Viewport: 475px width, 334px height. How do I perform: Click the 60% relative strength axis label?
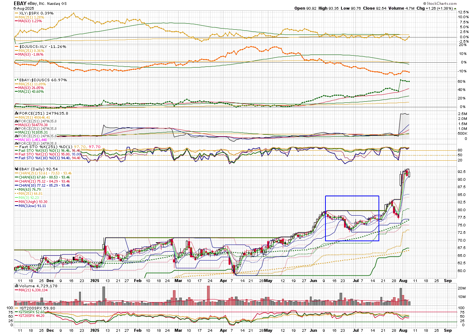pyautogui.click(x=462, y=81)
